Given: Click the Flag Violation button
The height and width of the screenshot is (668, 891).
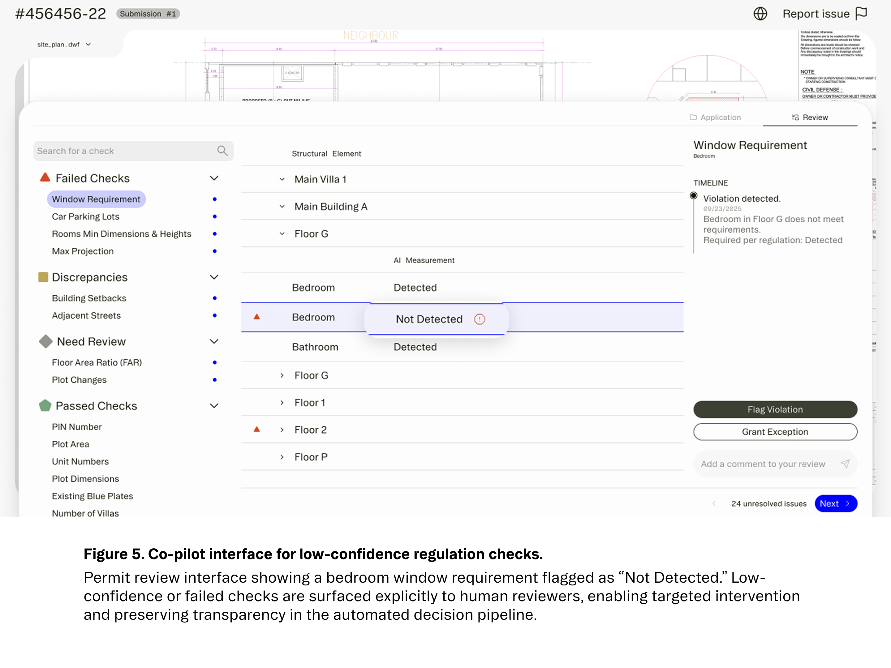Looking at the screenshot, I should [x=775, y=409].
